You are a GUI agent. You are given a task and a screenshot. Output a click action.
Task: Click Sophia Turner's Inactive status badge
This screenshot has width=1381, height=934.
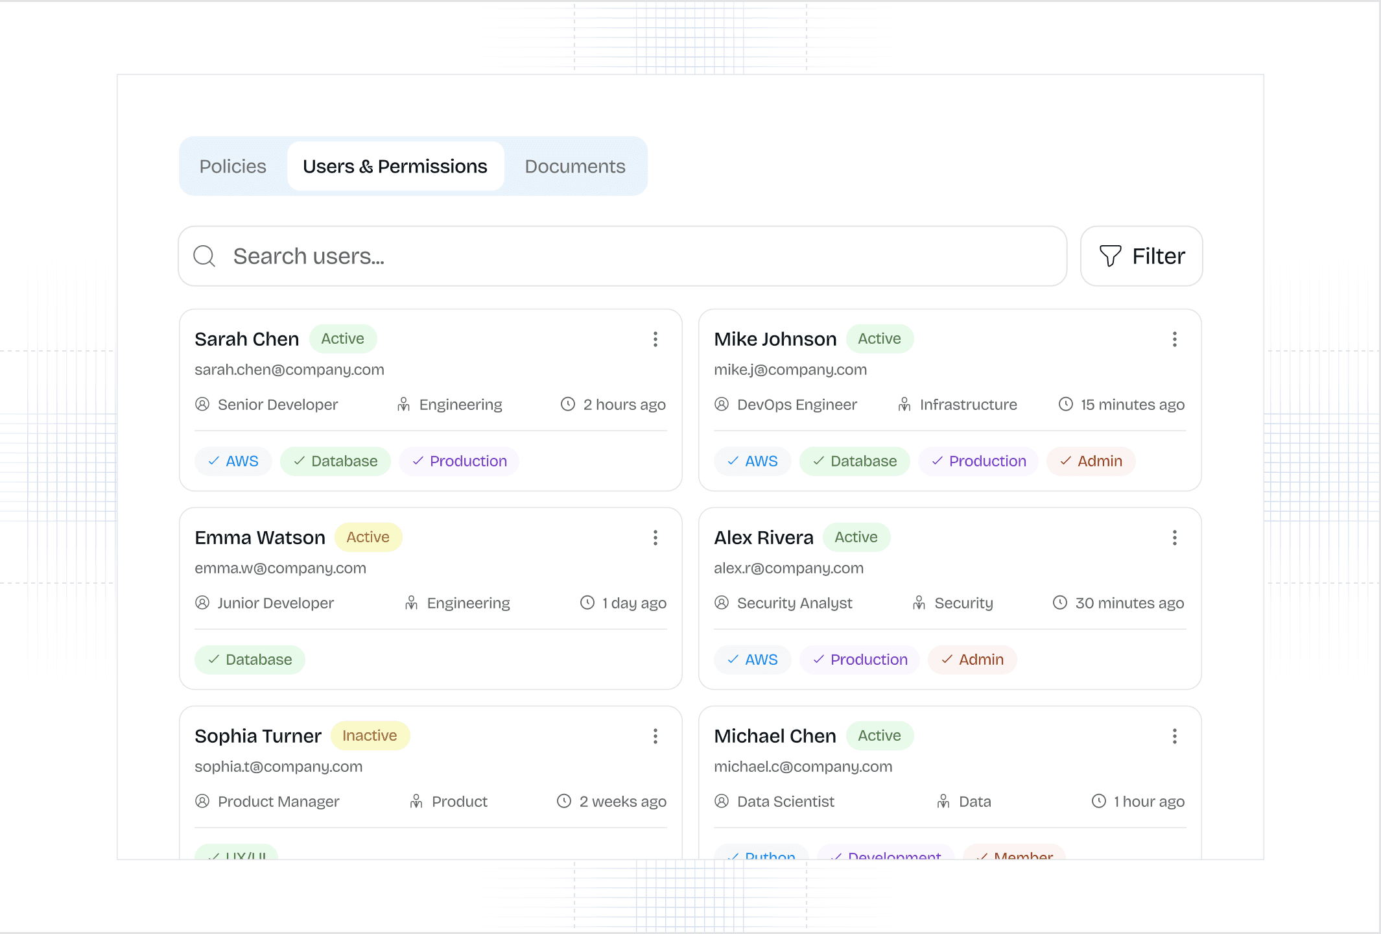pos(370,736)
